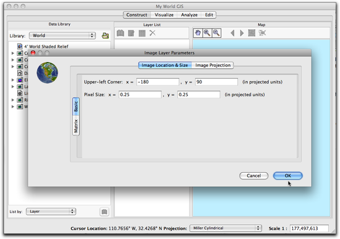Expand the first collapsed library tree item

(12, 53)
